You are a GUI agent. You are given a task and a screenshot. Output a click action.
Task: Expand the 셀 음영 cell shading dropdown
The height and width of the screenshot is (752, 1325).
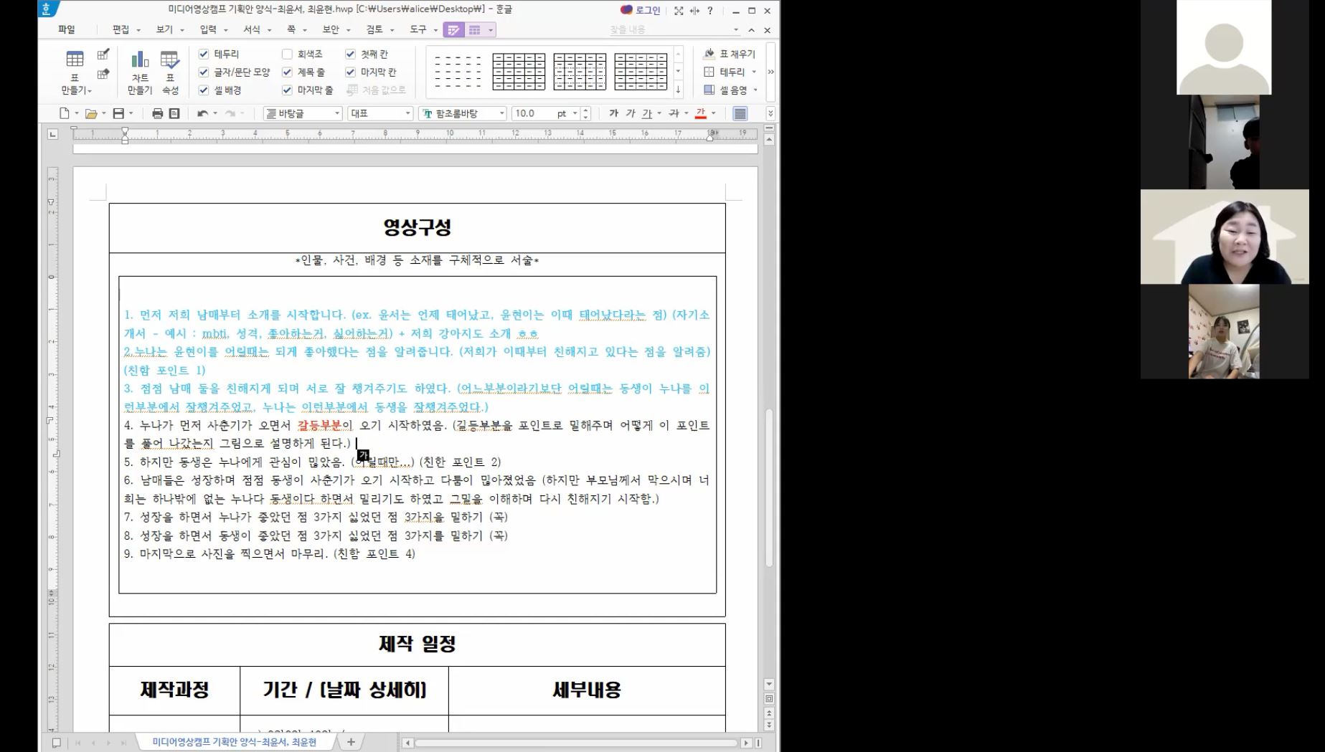[755, 90]
